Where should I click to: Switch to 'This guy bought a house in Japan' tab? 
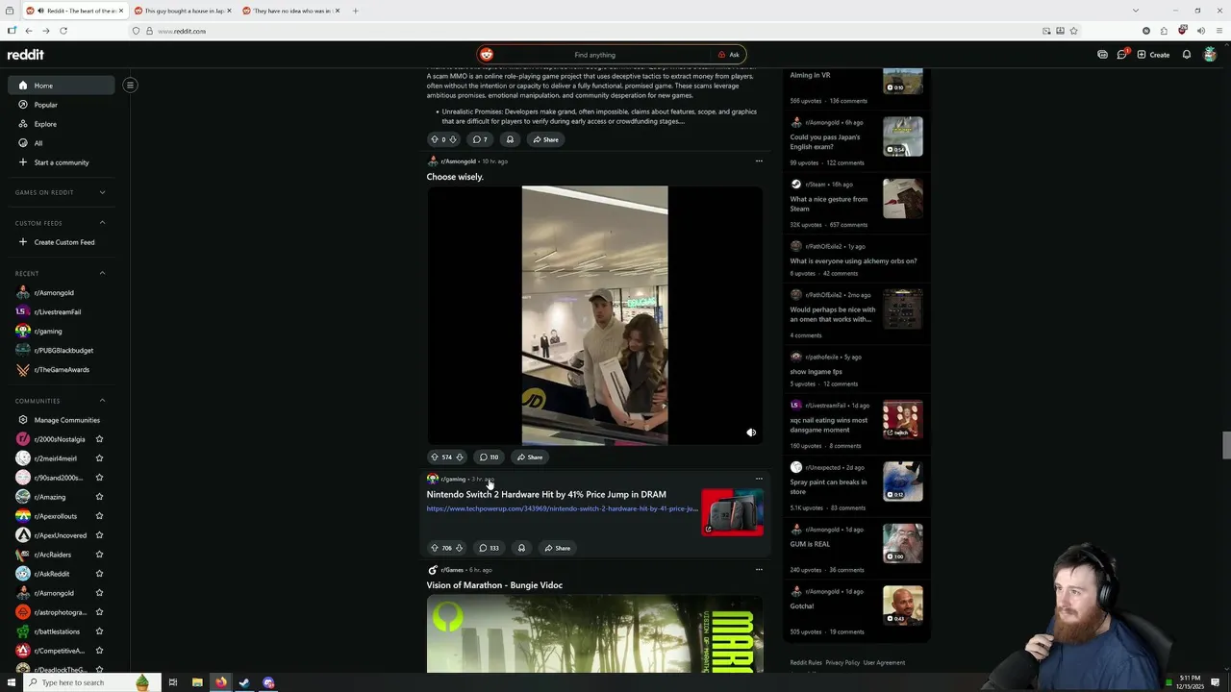point(183,11)
